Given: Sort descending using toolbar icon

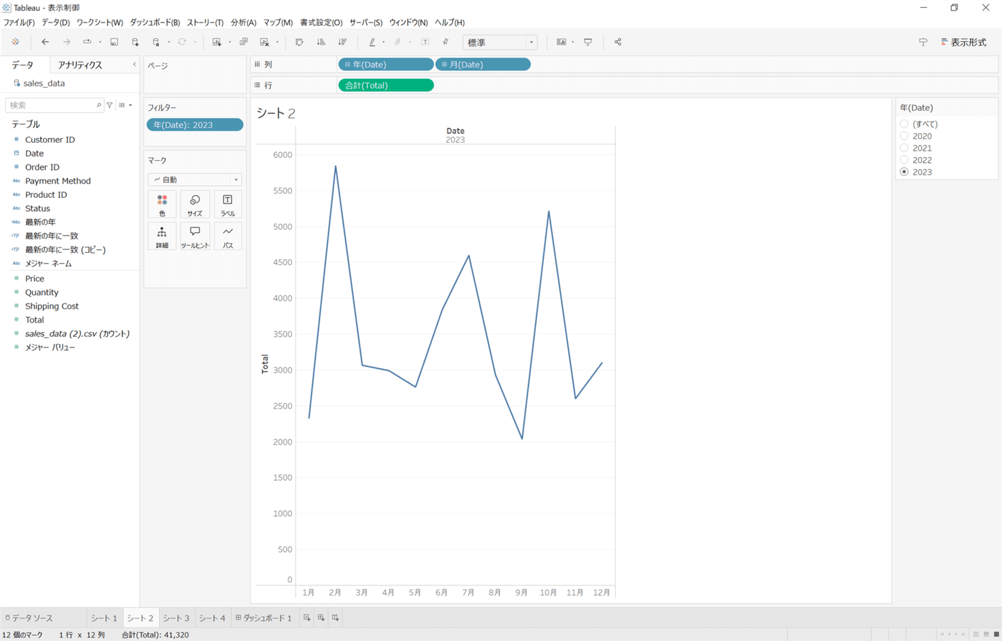Looking at the screenshot, I should [342, 42].
